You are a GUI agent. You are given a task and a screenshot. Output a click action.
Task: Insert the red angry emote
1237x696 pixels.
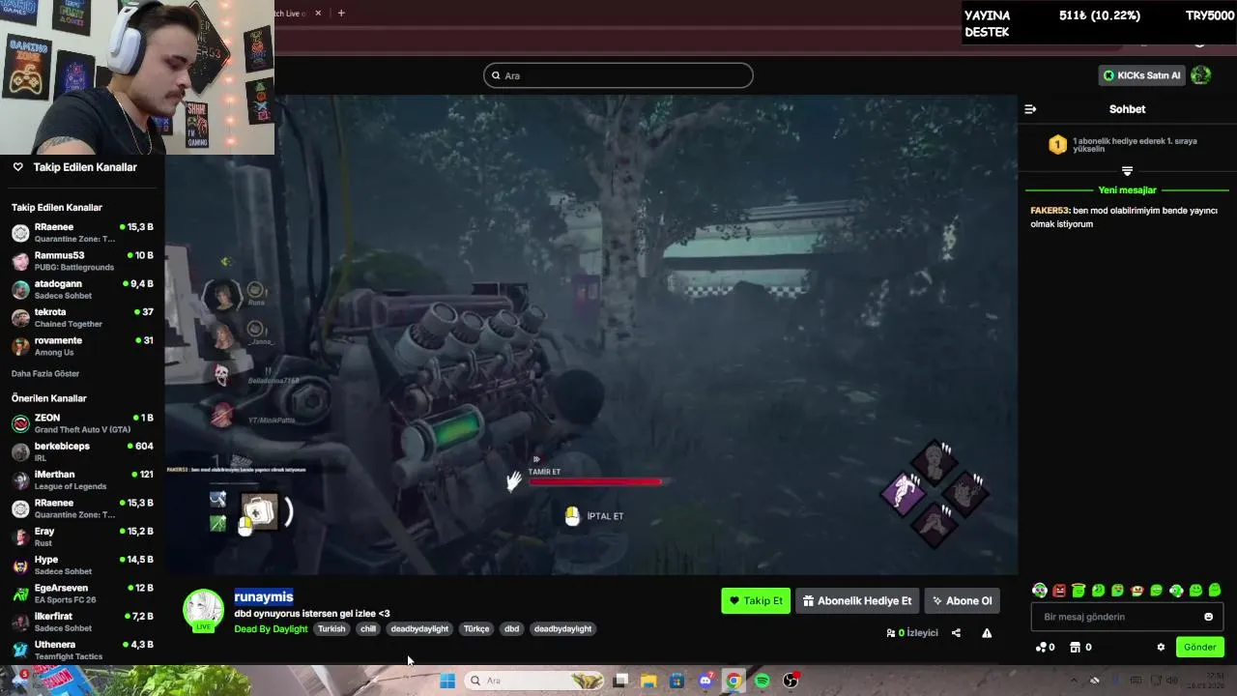[x=1059, y=591]
